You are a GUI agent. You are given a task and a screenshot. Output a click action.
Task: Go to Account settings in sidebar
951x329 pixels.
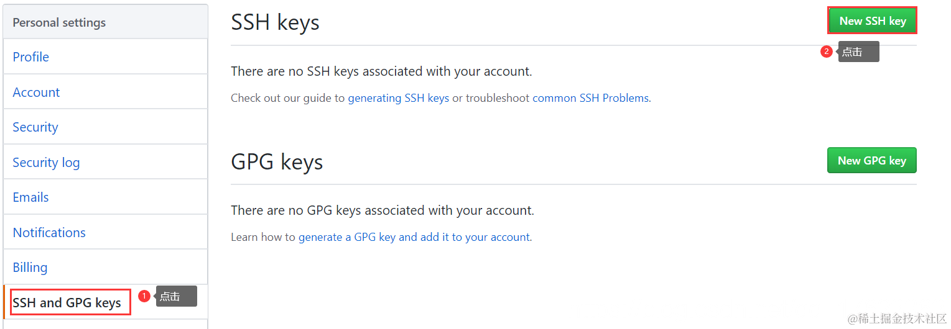[x=105, y=92]
